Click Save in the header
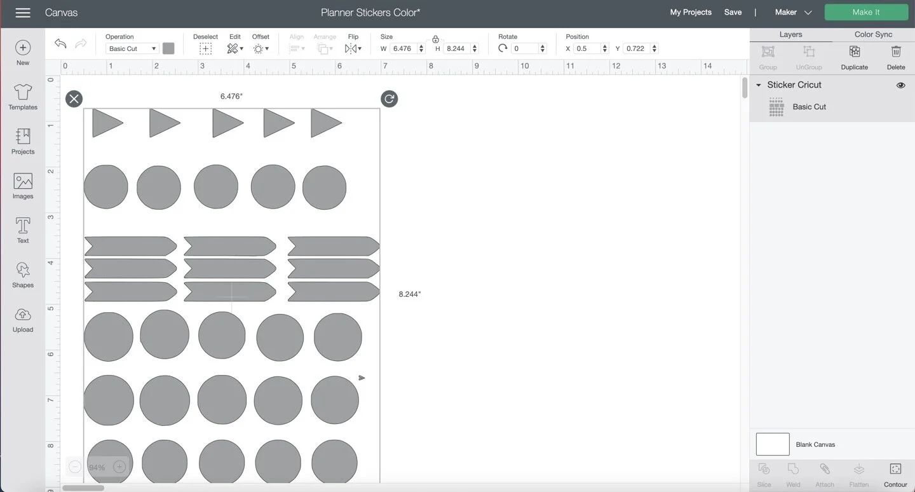Viewport: 915px width, 492px height. pos(733,12)
